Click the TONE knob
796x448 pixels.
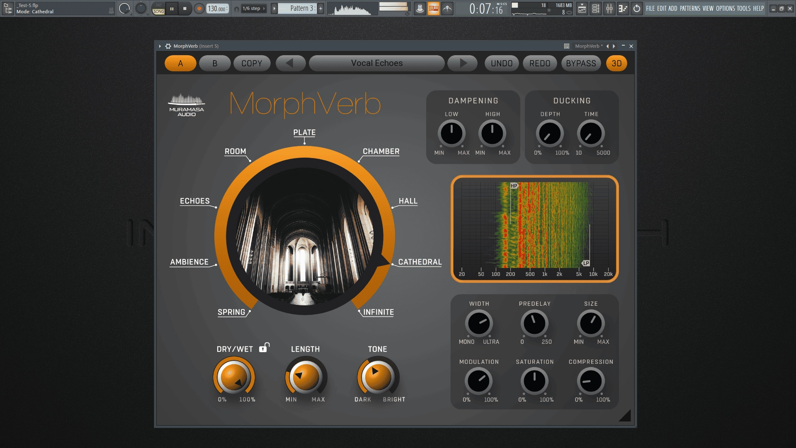378,377
